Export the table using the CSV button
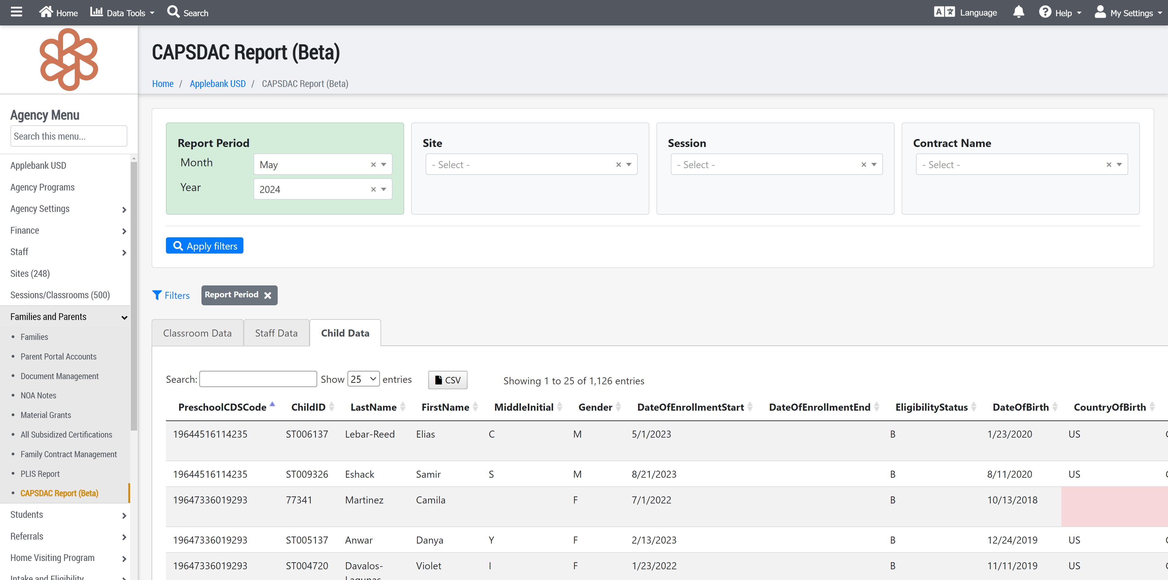 point(448,380)
